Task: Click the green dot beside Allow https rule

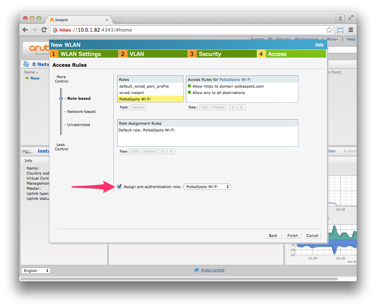Action: point(189,86)
